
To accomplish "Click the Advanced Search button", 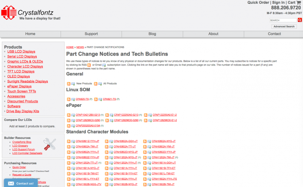I will click(x=284, y=26).
